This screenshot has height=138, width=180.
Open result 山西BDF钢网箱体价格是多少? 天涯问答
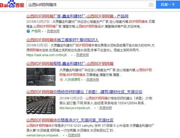tap(70, 120)
